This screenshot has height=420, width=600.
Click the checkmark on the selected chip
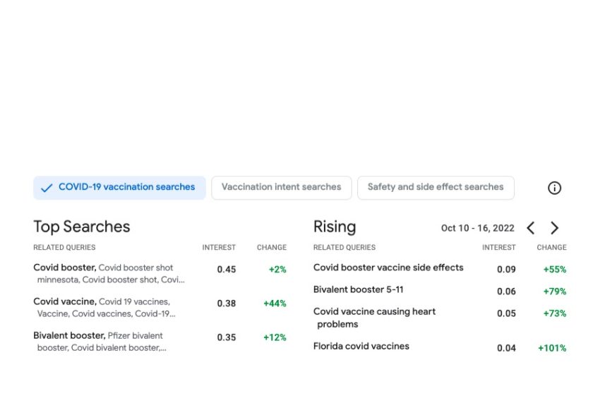47,188
